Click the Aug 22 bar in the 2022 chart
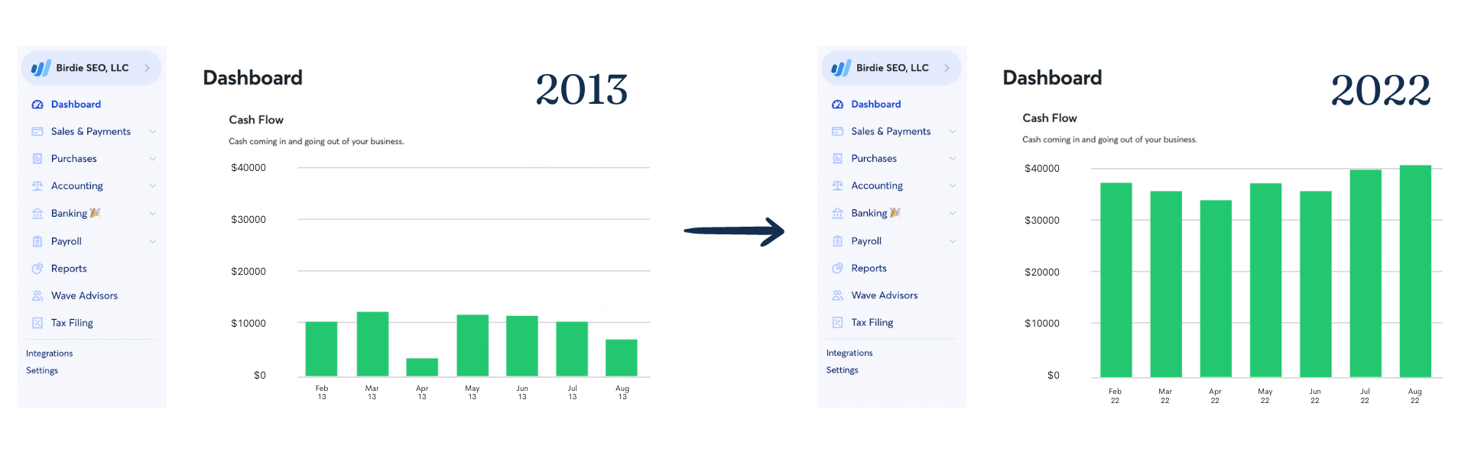Screen dimensions: 1468x458 point(1414,271)
